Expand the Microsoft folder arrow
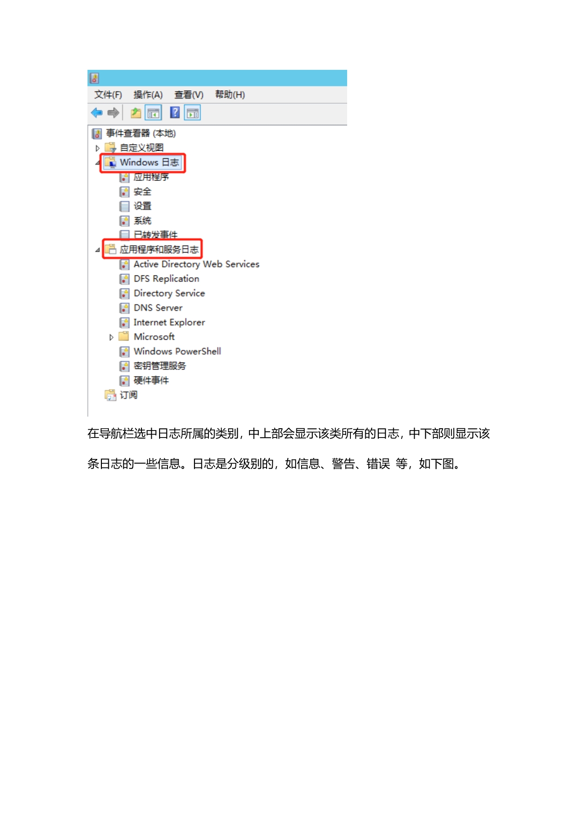The height and width of the screenshot is (816, 577). (x=111, y=337)
